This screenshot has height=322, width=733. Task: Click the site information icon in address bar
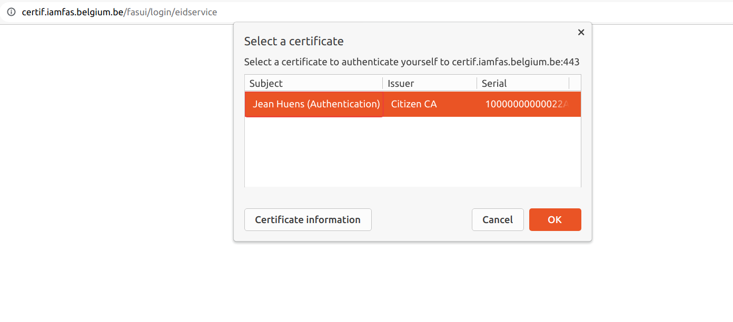(11, 12)
